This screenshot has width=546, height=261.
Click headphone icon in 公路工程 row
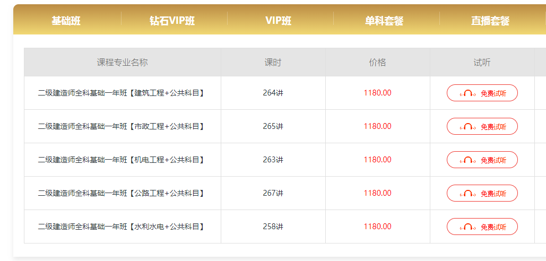468,194
